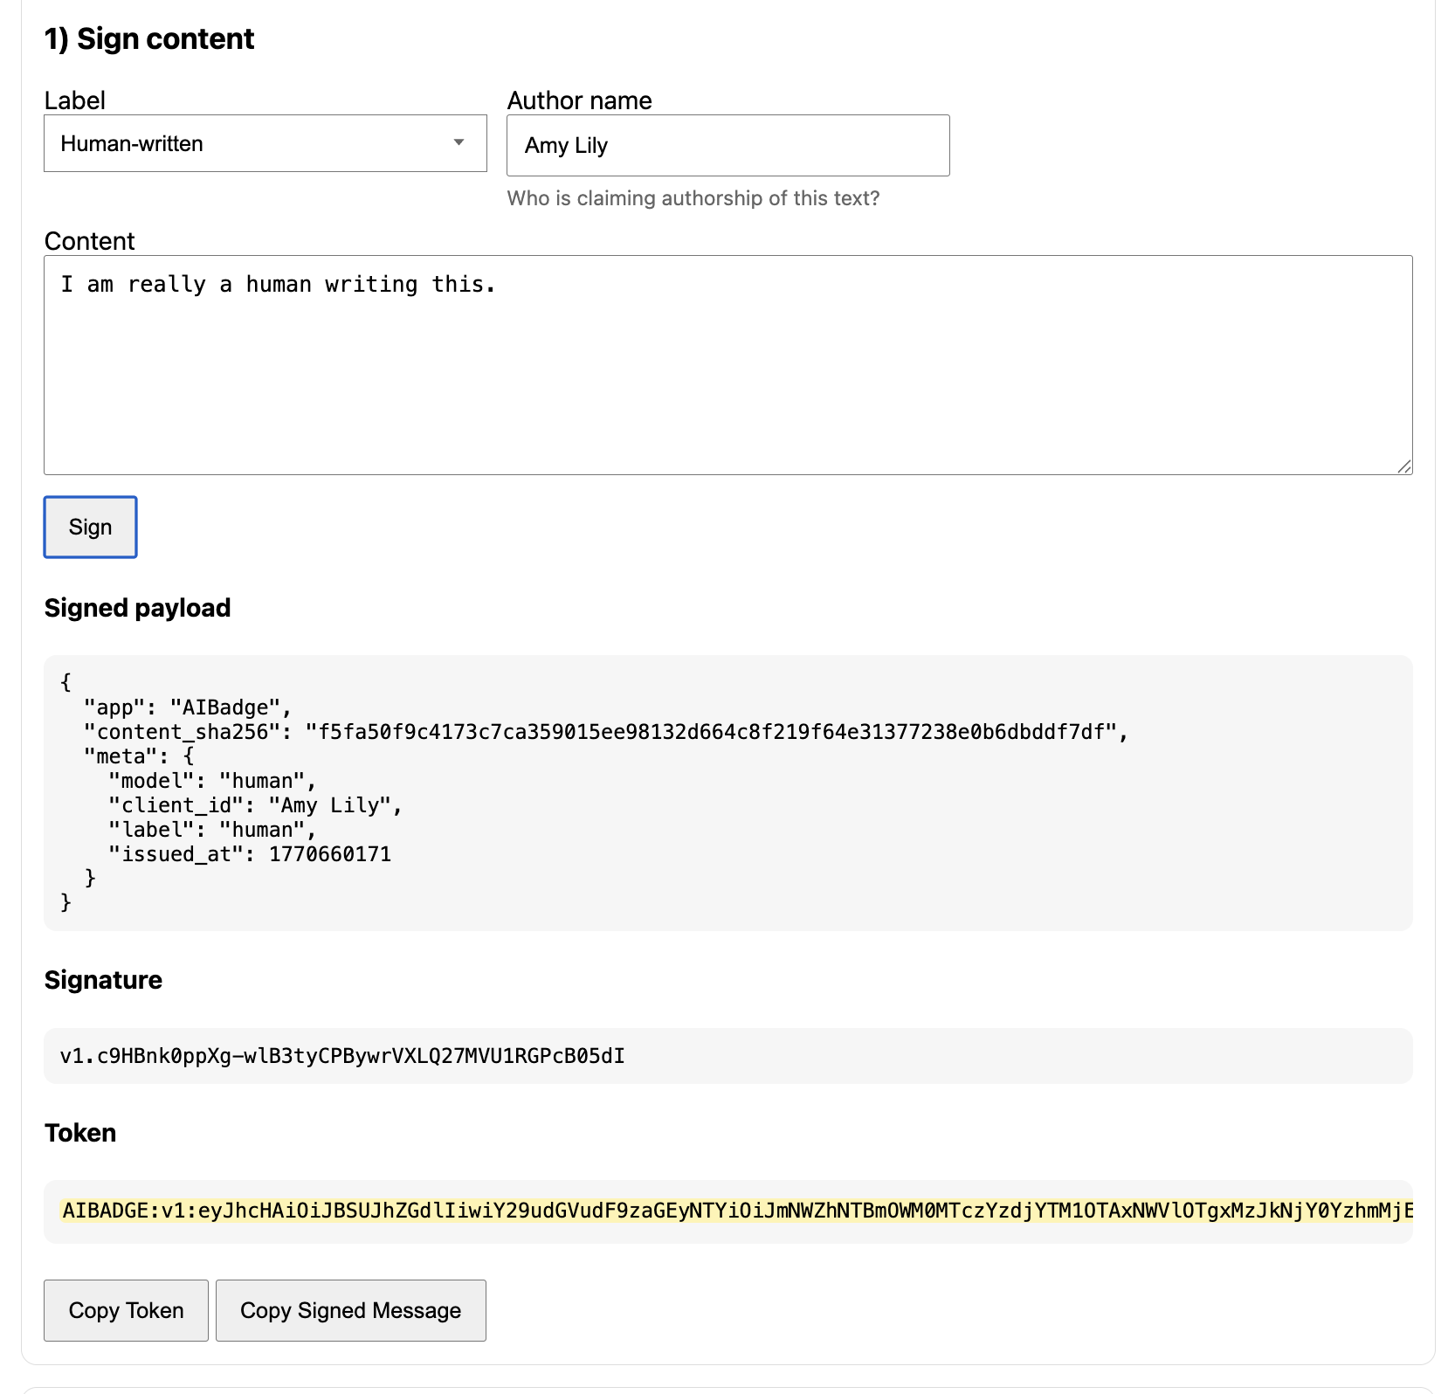Viewport: 1448px width, 1394px height.
Task: Click the Content field label
Action: coord(90,241)
